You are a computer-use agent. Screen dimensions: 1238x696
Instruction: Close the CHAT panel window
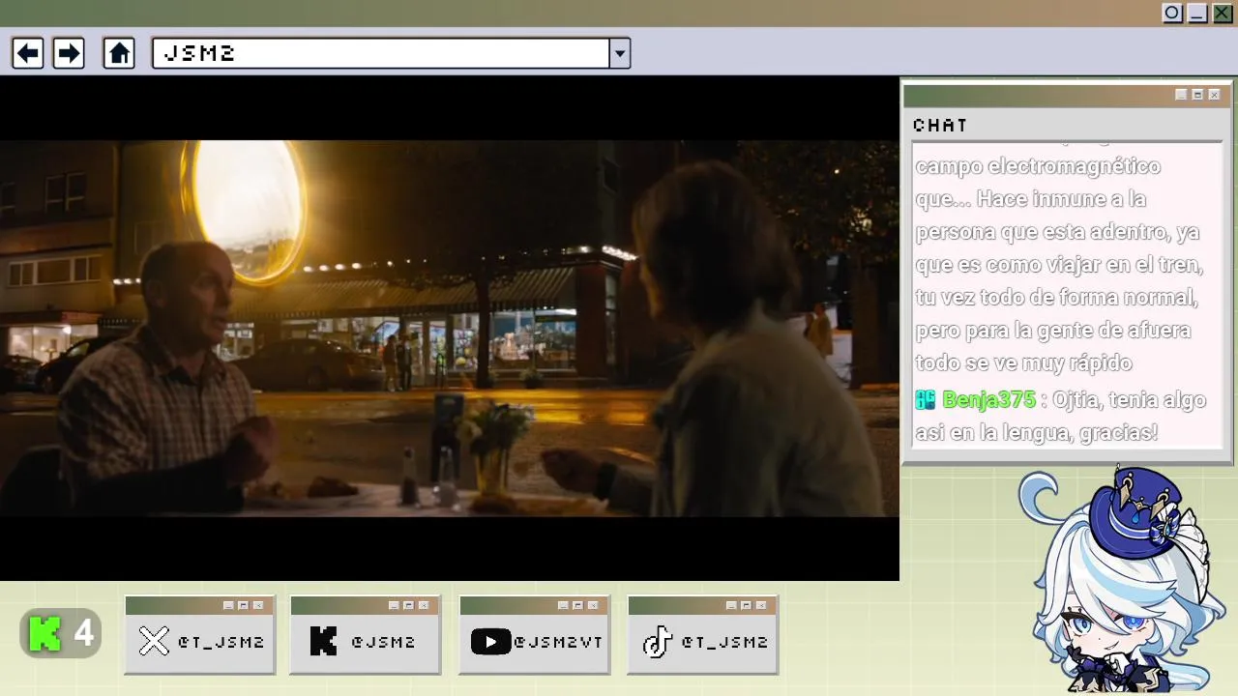pos(1214,95)
